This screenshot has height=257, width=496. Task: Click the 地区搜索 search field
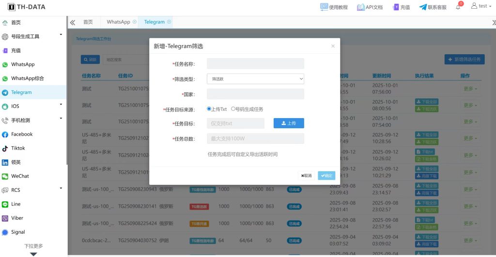click(126, 60)
